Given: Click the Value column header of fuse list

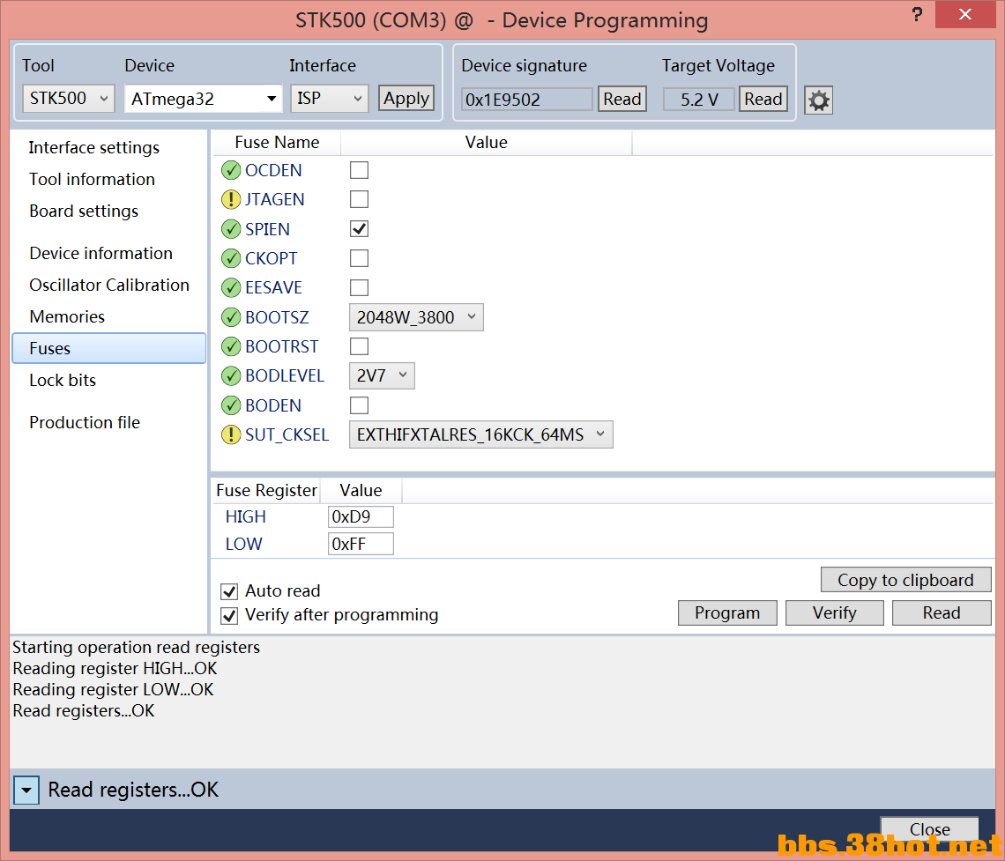Looking at the screenshot, I should (x=487, y=143).
